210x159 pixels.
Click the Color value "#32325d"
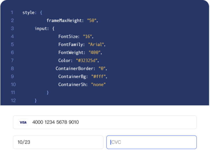point(87,61)
